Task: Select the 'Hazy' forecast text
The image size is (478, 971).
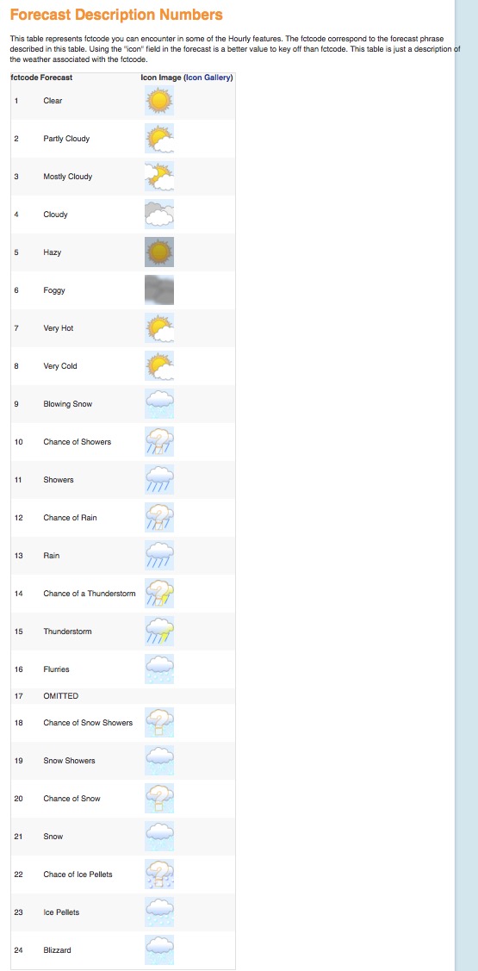Action: (52, 252)
